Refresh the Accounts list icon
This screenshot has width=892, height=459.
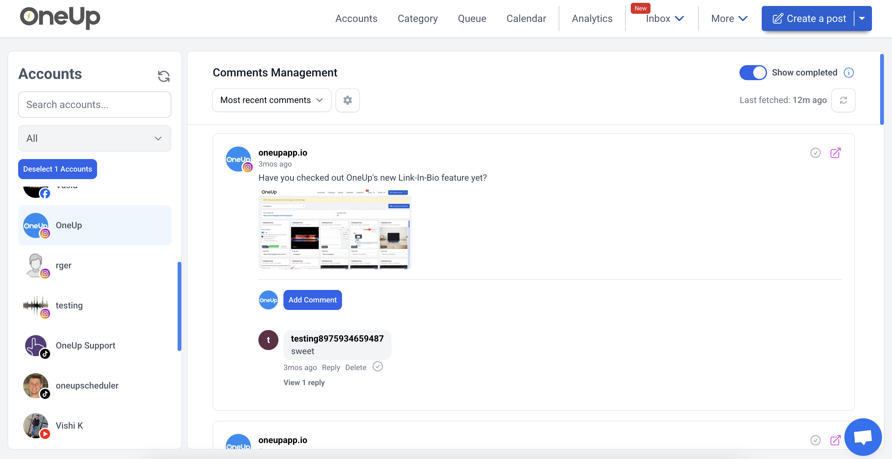[x=163, y=76]
